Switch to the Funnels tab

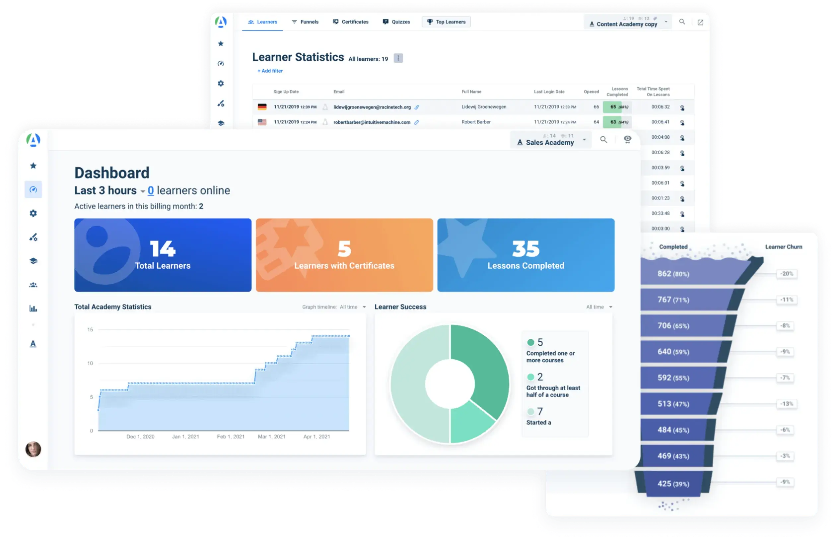click(305, 22)
